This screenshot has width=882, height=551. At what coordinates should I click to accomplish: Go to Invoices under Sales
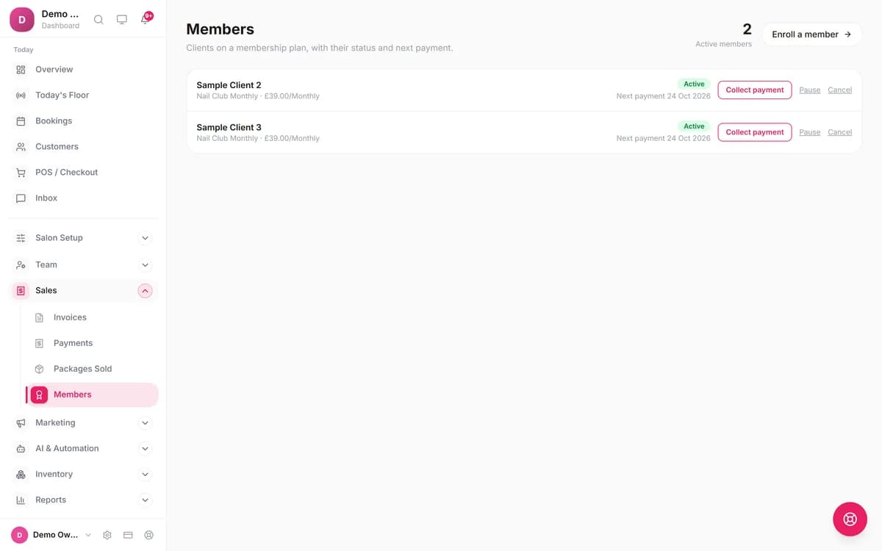tap(92, 317)
